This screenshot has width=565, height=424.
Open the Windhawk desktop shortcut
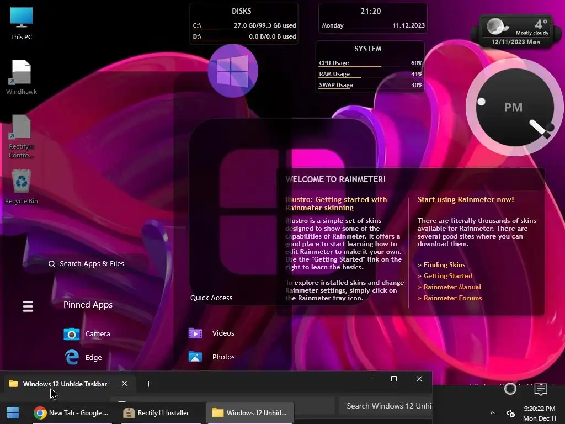click(22, 77)
